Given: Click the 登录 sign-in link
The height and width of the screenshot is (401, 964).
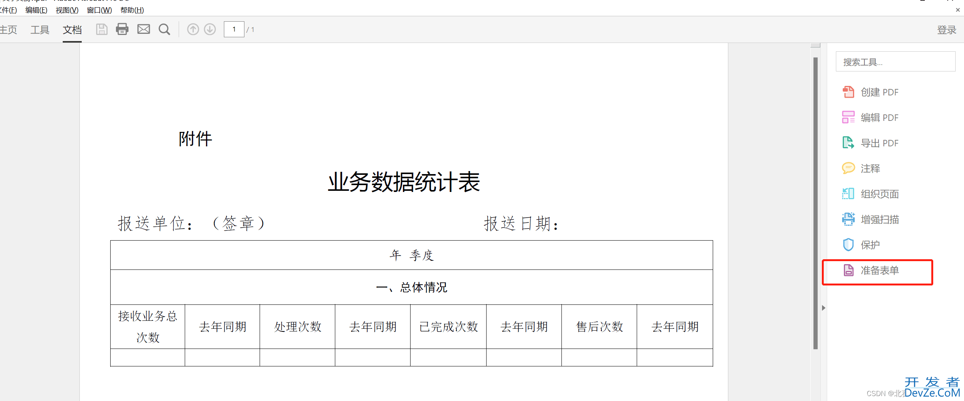Looking at the screenshot, I should click(947, 30).
